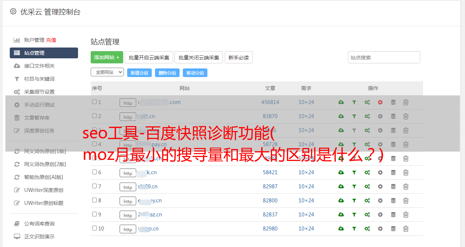Image resolution: width=465 pixels, height=247 pixels.
Task: Tick the checkbox for site row 8
Action: [x=94, y=200]
